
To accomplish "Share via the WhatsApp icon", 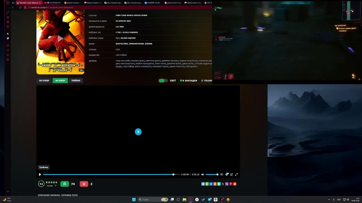I will [x=207, y=184].
